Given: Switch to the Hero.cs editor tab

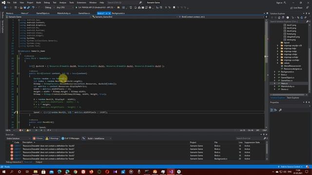Looking at the screenshot, I should tap(25, 13).
